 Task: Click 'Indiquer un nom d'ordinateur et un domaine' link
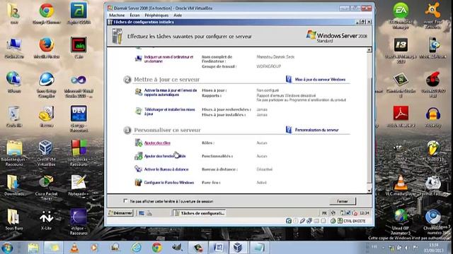pos(168,59)
